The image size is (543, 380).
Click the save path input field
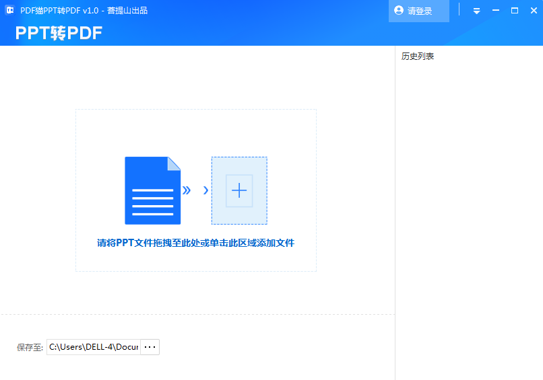tap(94, 347)
